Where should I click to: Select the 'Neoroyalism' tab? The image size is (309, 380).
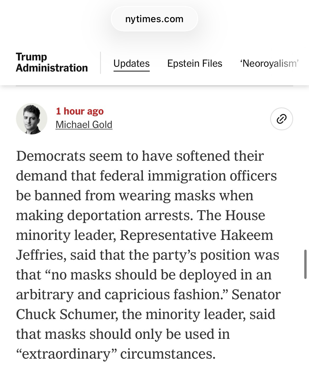click(x=269, y=64)
